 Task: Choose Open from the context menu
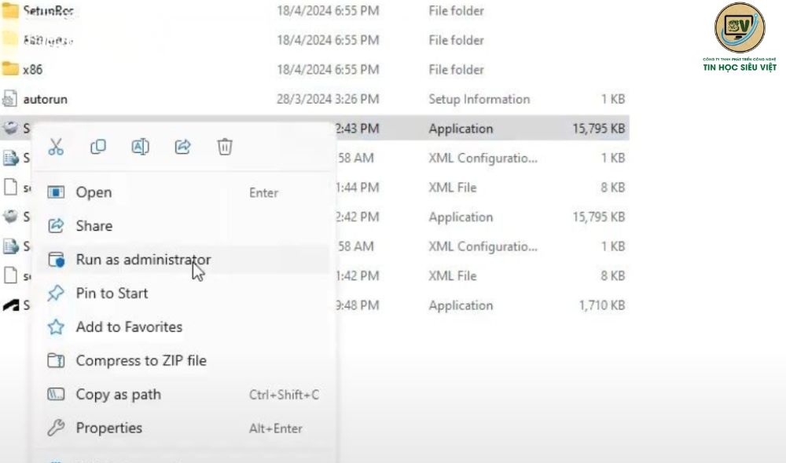(x=183, y=192)
